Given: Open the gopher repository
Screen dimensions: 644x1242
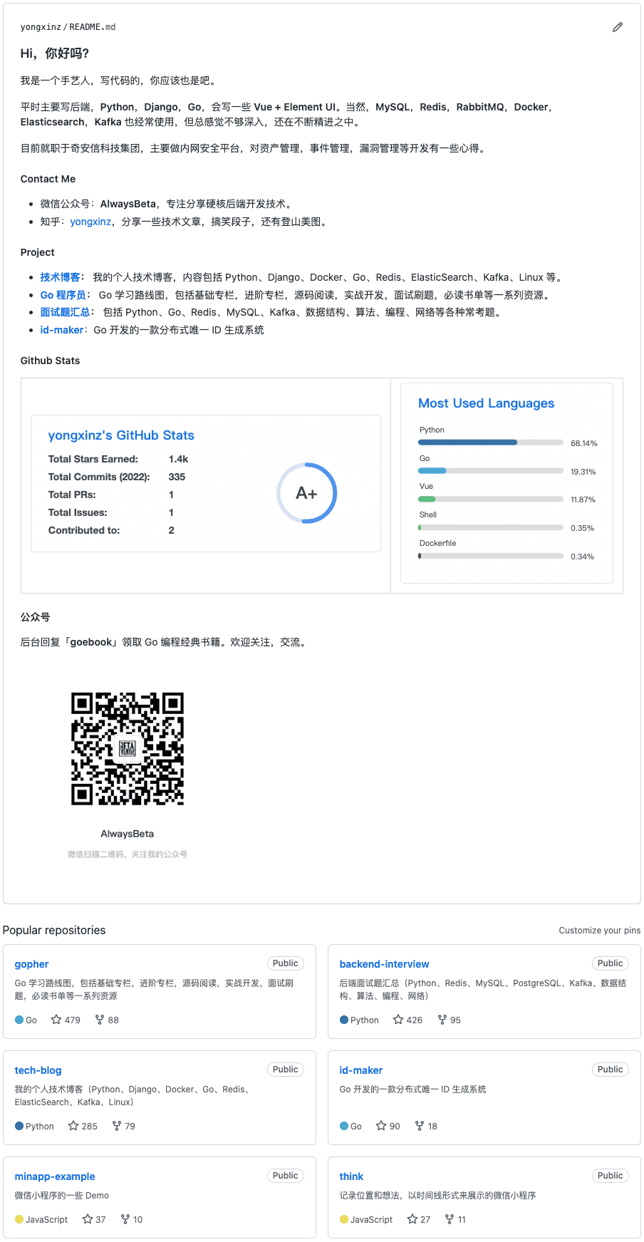Looking at the screenshot, I should (x=32, y=964).
